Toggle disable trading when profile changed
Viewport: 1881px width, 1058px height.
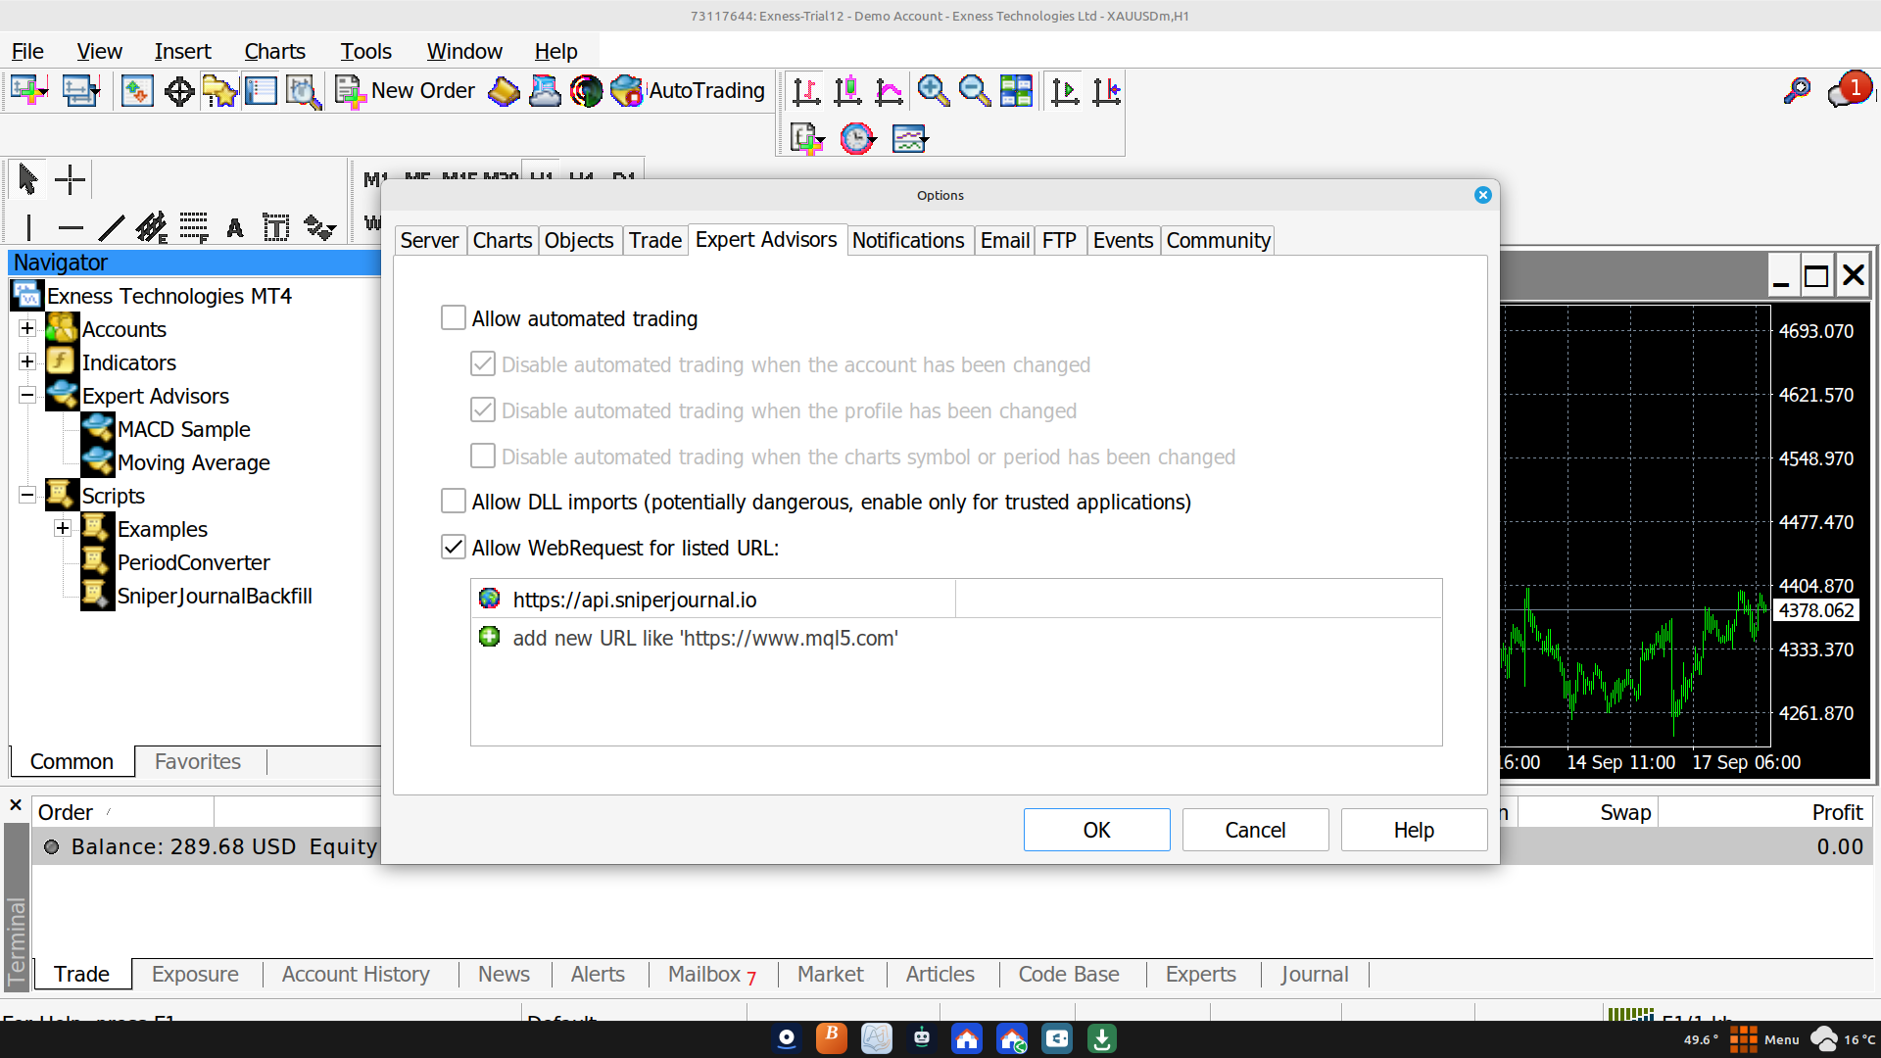pyautogui.click(x=482, y=410)
